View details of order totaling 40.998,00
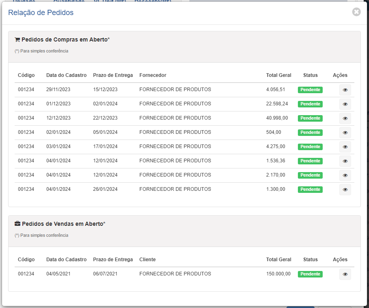The image size is (369, 308). tap(345, 118)
